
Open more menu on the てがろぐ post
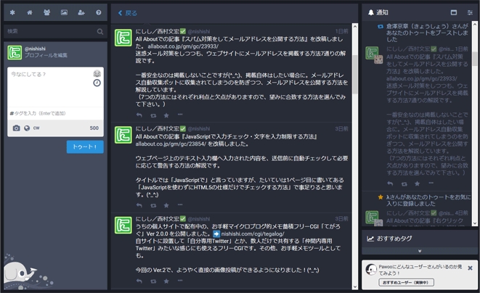coord(180,281)
